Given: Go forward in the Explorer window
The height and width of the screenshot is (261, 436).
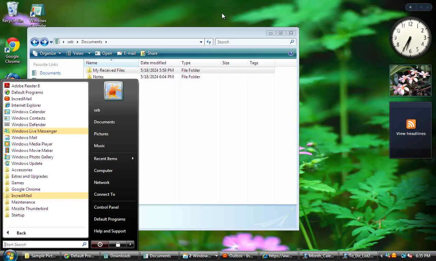Looking at the screenshot, I should coord(44,42).
